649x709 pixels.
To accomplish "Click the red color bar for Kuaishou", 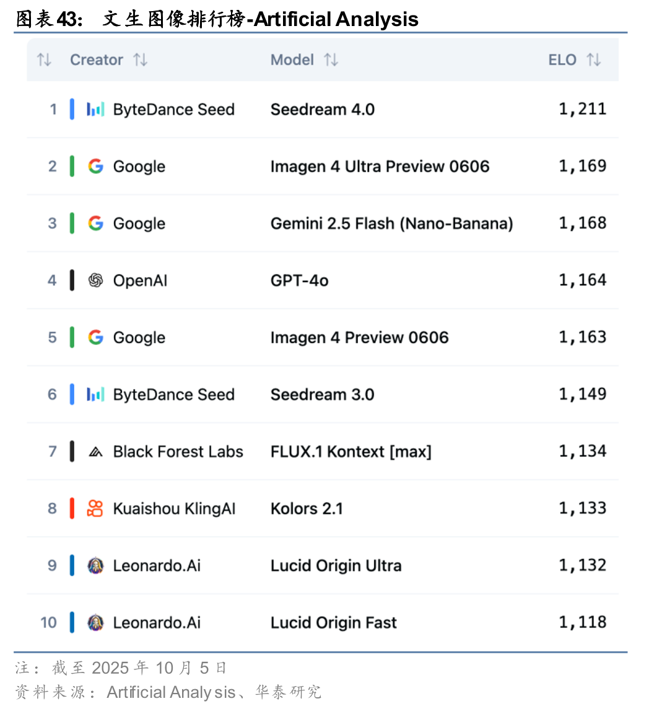I will coord(72,509).
